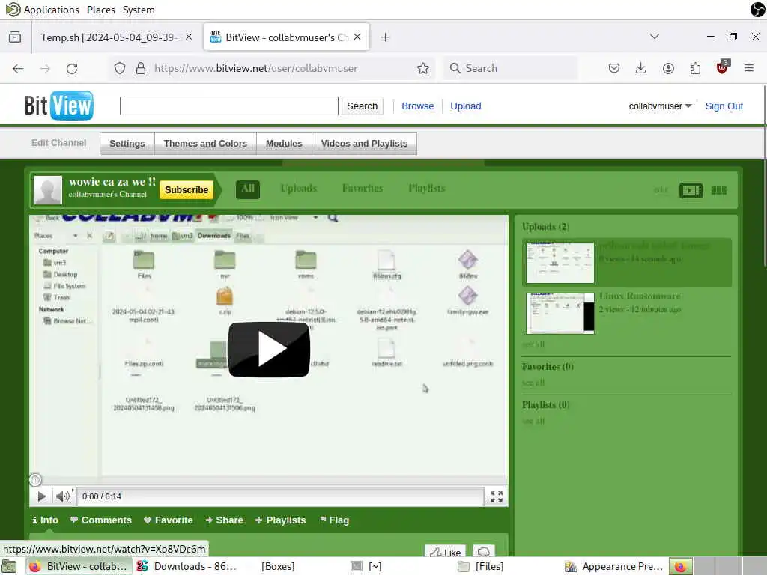Open the Settings channel tab
This screenshot has width=767, height=575.
tap(127, 143)
